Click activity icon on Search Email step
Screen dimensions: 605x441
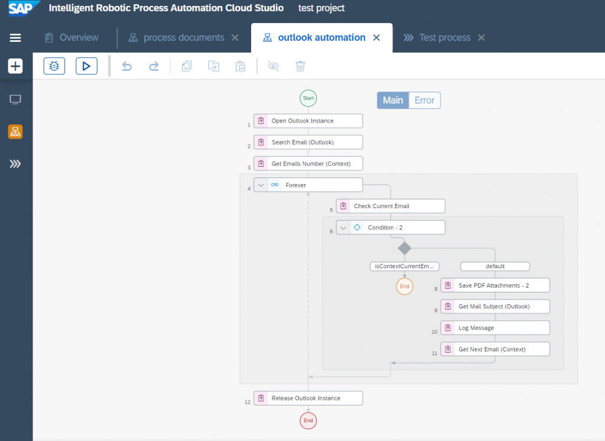261,142
